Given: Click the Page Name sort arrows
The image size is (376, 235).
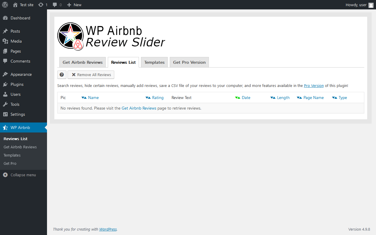Looking at the screenshot, I should pos(299,98).
